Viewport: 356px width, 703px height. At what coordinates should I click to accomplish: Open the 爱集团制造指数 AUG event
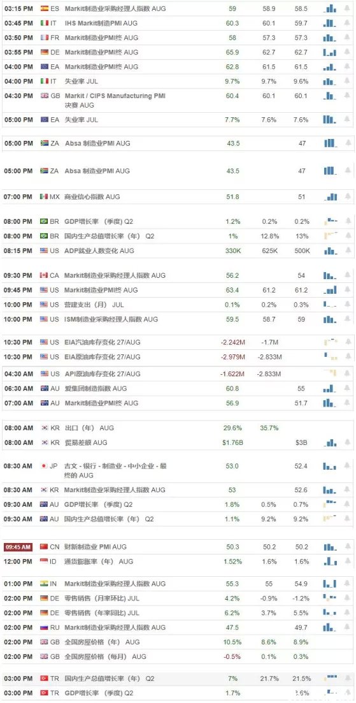pyautogui.click(x=95, y=388)
